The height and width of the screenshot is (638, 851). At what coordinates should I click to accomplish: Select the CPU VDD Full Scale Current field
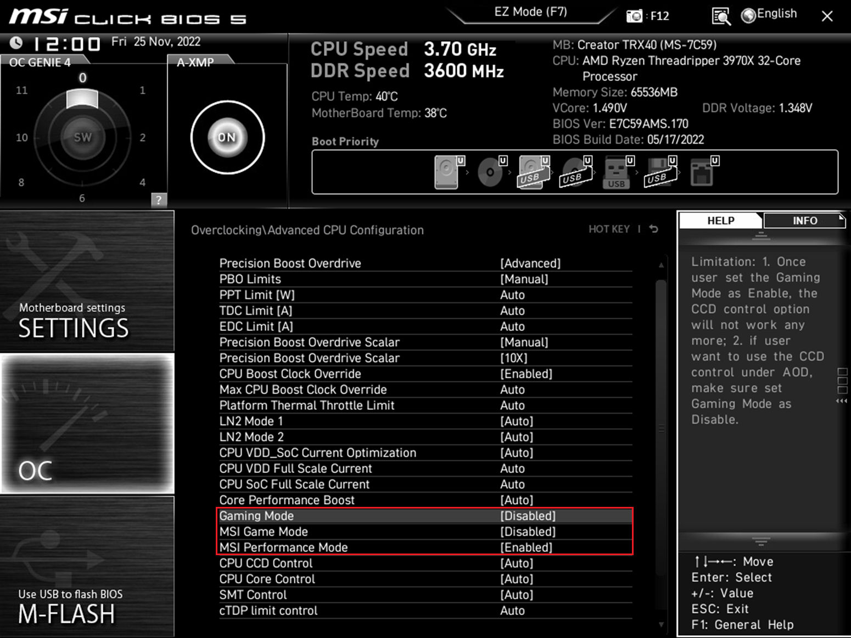tap(425, 468)
